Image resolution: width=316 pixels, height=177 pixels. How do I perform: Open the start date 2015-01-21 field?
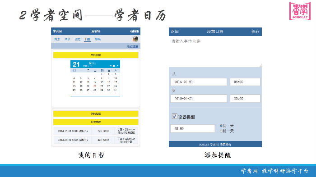[199, 82]
